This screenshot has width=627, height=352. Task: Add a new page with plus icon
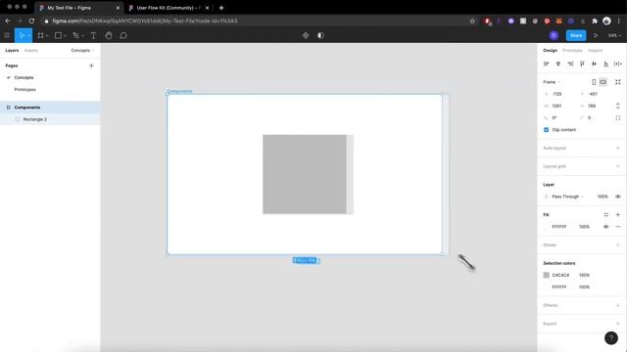[x=91, y=66]
